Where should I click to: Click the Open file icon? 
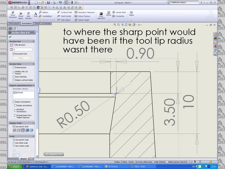click(x=42, y=2)
